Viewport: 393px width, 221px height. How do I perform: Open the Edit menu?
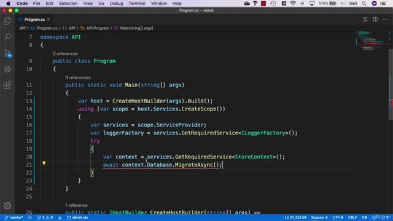click(49, 4)
